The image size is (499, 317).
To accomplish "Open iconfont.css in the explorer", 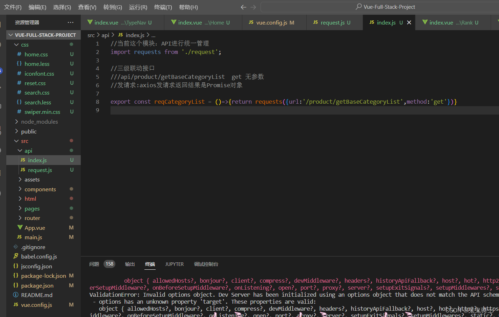I will (39, 74).
